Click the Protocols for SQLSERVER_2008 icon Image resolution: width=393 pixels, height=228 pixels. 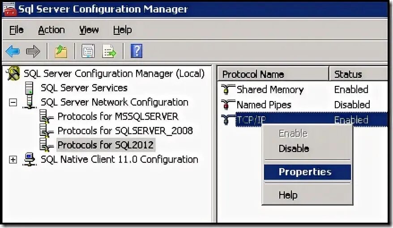(x=47, y=131)
